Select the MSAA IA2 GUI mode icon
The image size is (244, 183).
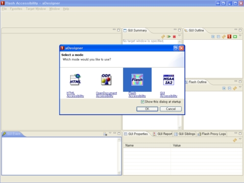169,80
